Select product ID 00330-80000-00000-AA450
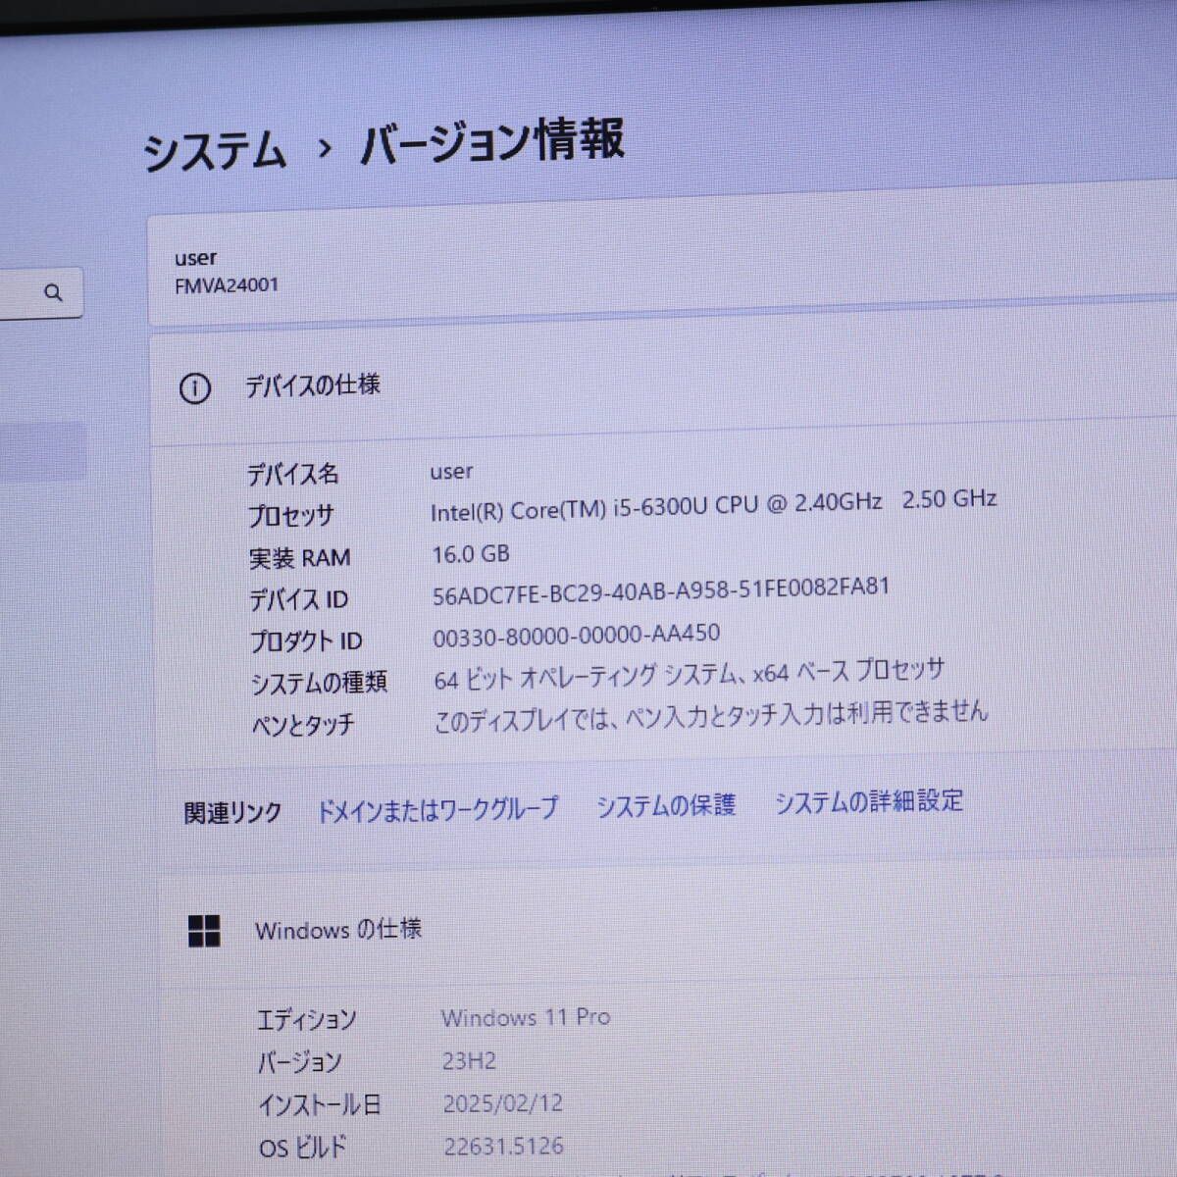1177x1177 pixels. tap(577, 636)
